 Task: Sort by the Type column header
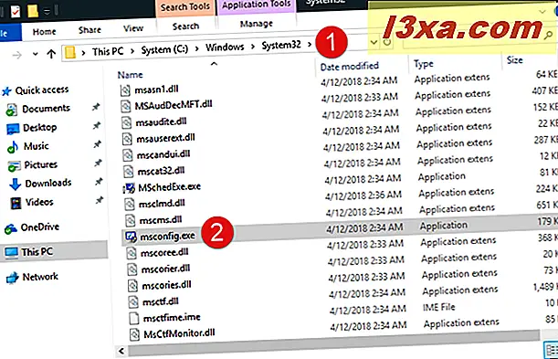pos(424,64)
